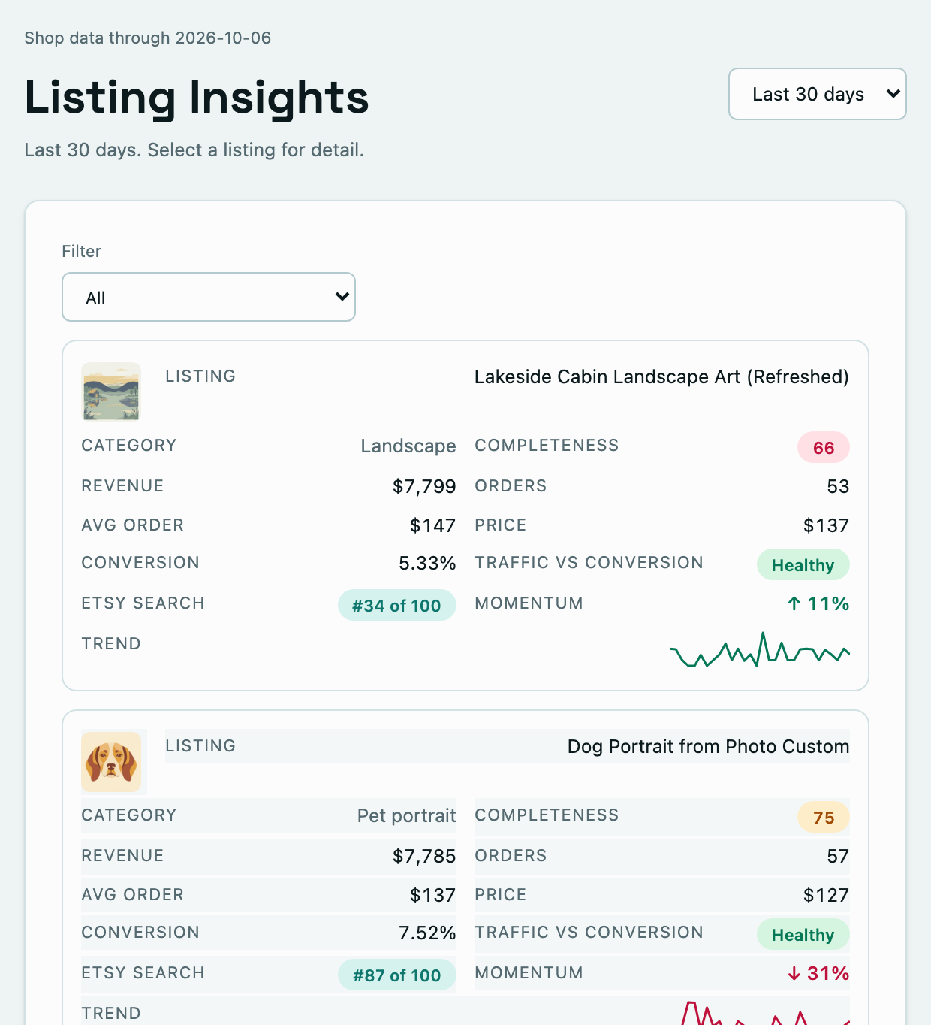Click the Listing Insights page heading
This screenshot has height=1025, width=931.
pyautogui.click(x=197, y=98)
